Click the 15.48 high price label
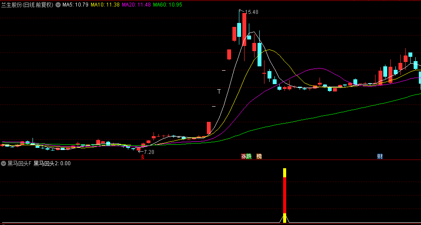The image size is (421, 225). (251, 12)
